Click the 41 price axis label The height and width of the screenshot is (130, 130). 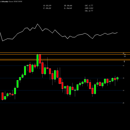123,66
